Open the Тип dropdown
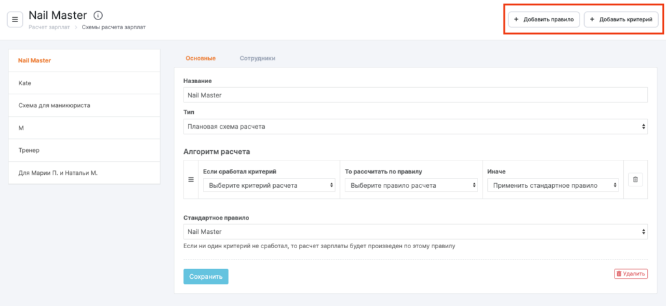Viewport: 666px width, 306px height. 415,126
